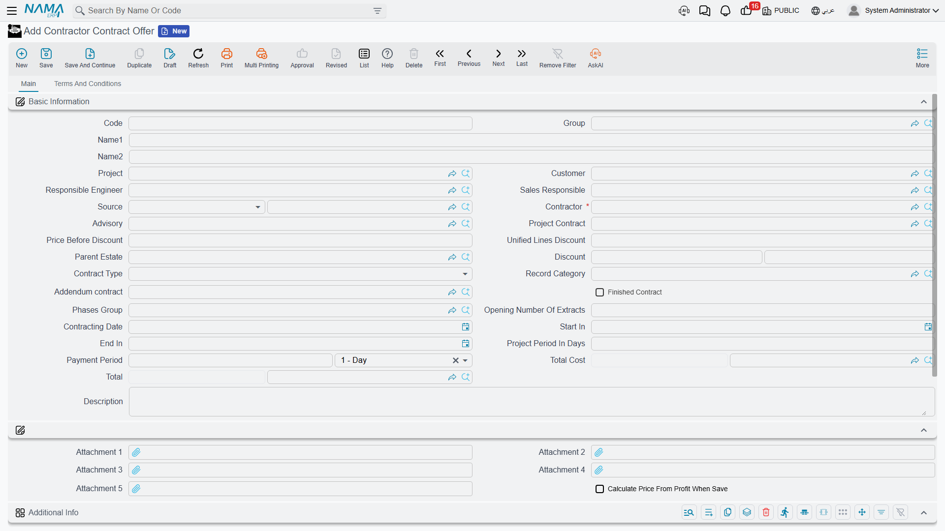
Task: Open the More options menu
Action: [922, 58]
